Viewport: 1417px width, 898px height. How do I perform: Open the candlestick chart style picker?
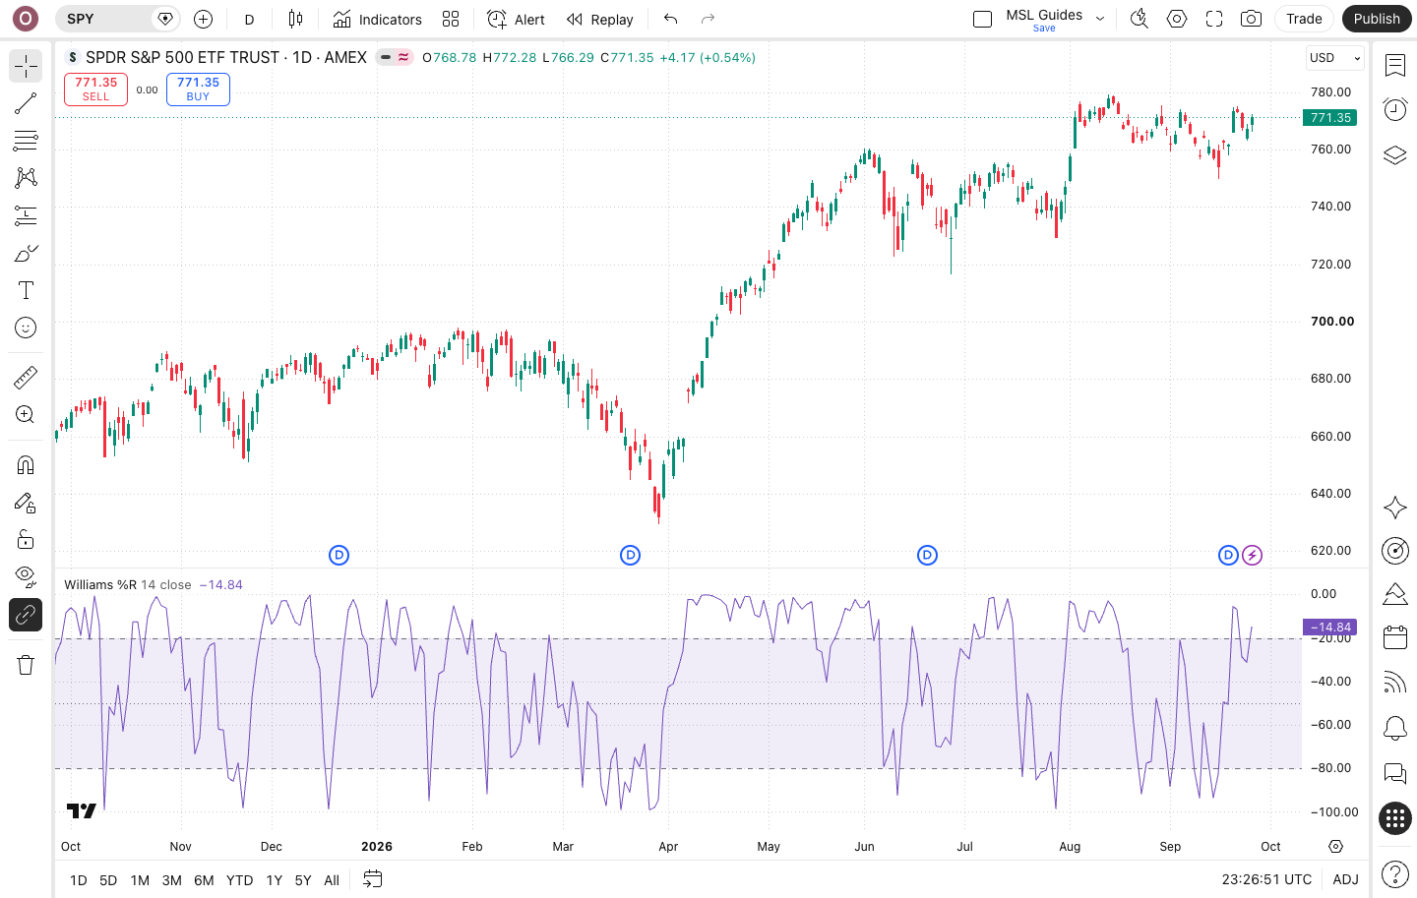[295, 19]
